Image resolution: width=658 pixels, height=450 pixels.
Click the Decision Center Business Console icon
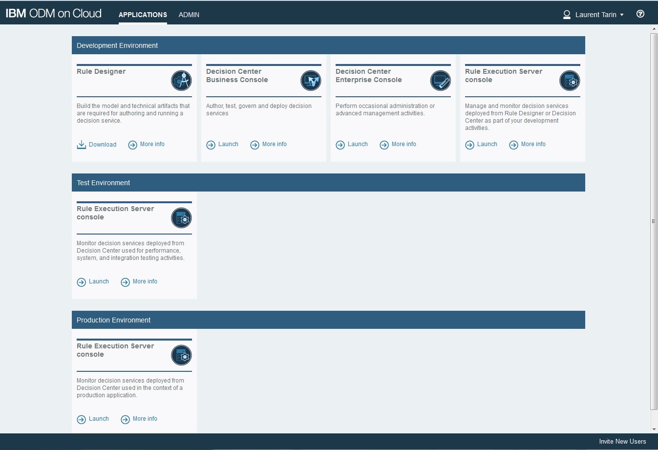click(311, 81)
